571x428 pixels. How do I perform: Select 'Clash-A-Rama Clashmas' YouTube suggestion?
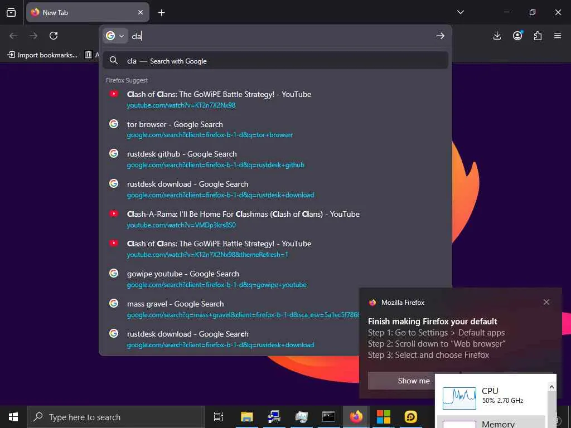click(x=275, y=219)
